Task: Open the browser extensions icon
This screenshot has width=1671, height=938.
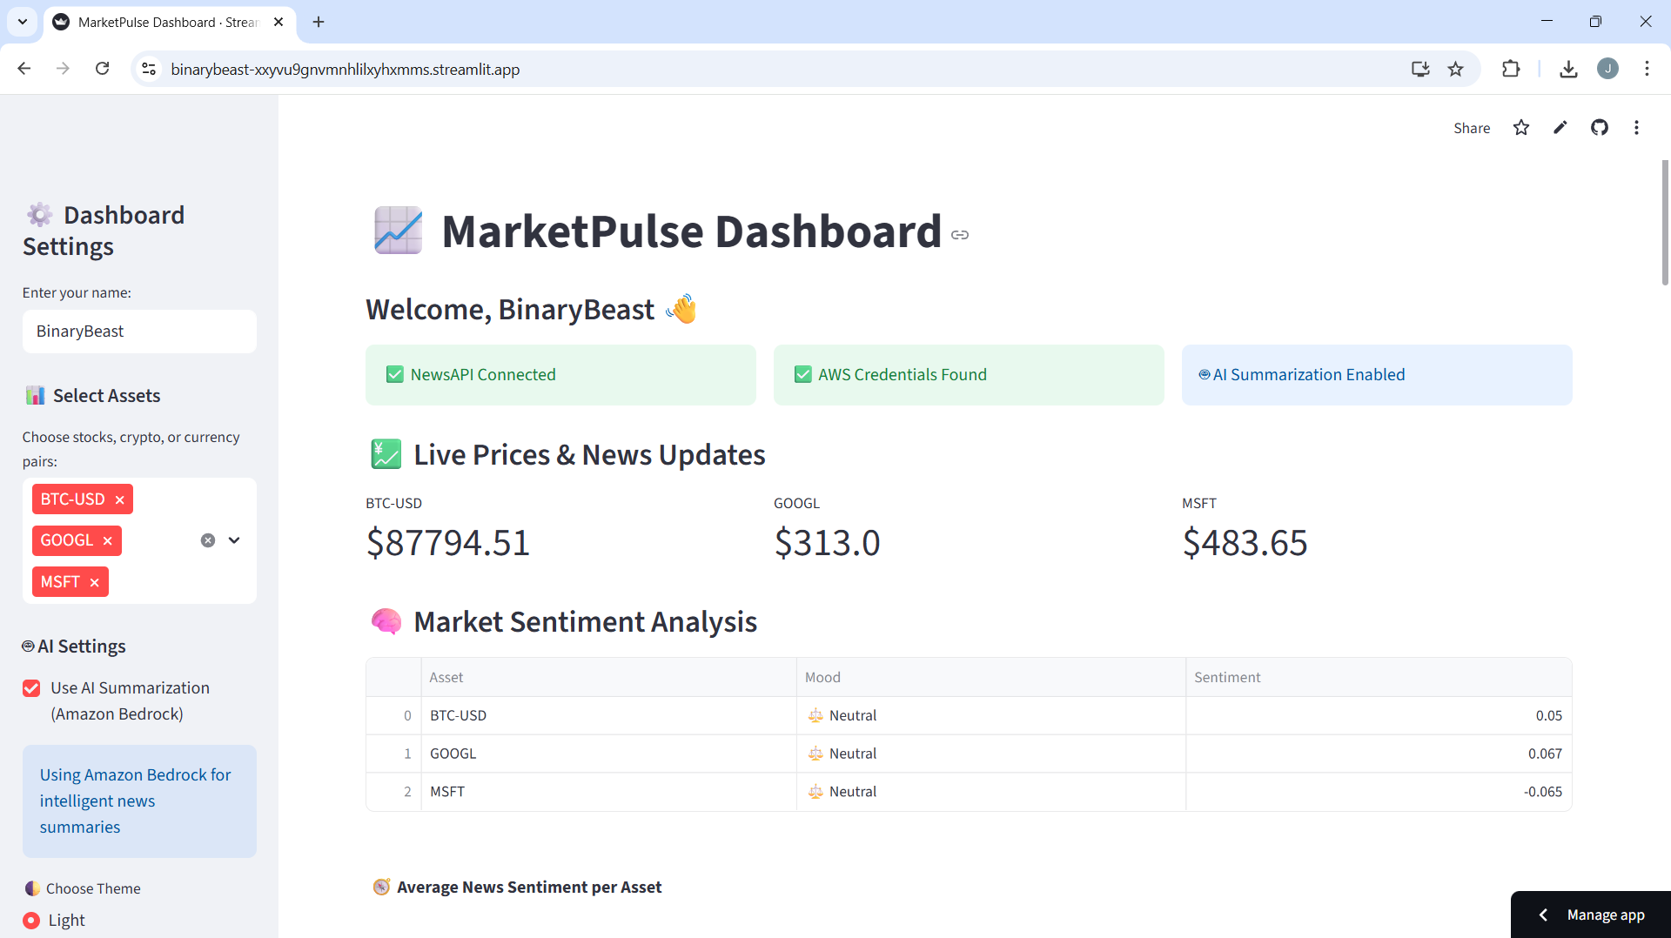Action: (1512, 69)
